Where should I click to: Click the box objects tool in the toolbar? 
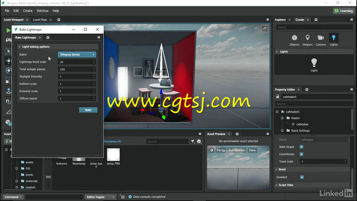point(8,122)
